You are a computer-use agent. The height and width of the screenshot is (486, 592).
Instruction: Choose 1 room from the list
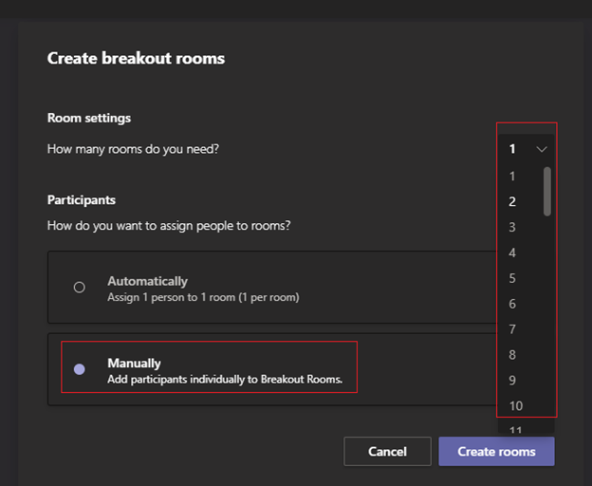[512, 176]
